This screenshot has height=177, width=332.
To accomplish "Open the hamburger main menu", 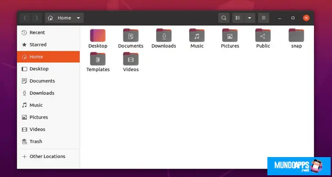I will [264, 18].
